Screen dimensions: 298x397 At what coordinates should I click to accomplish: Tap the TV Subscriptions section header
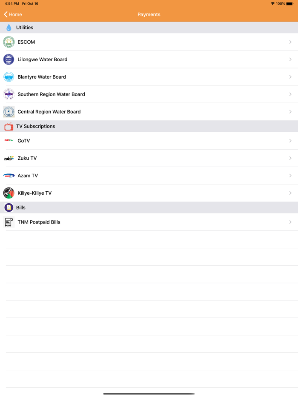pos(149,126)
